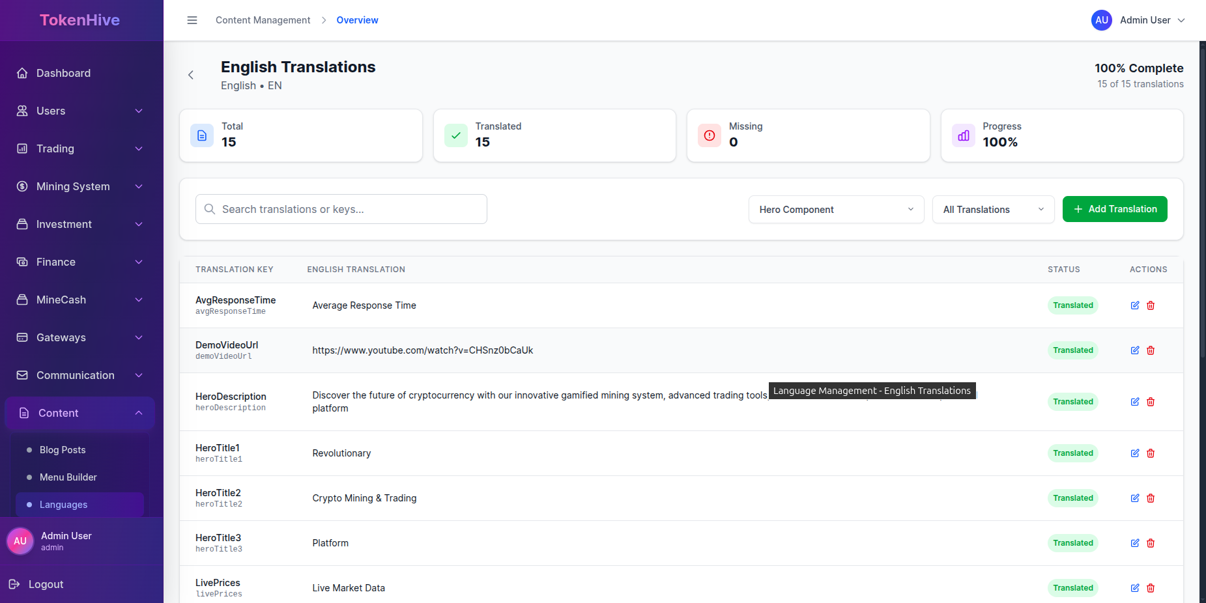Edit the HeroTitle2 translation
Screen dimensions: 1206x603
click(1135, 498)
